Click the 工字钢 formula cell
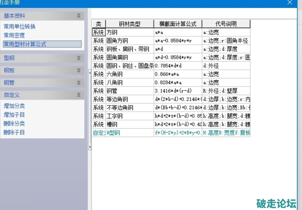This screenshot has height=210, width=302. coord(178,116)
